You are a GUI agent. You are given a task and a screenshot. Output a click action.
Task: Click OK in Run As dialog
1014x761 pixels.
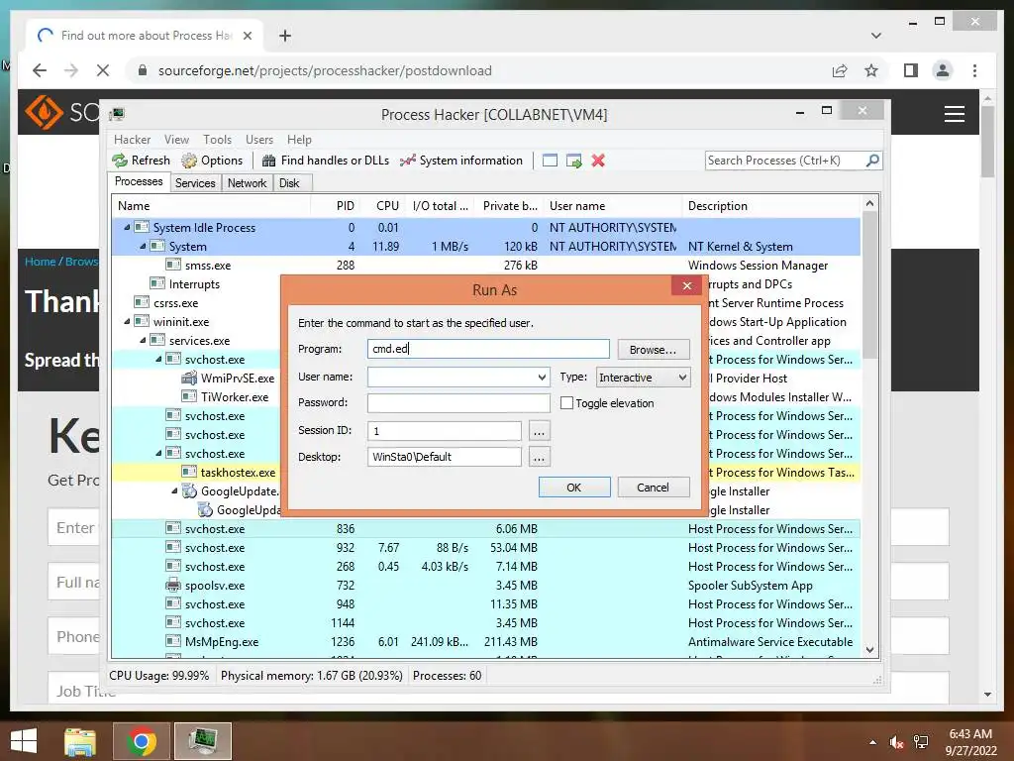click(573, 488)
